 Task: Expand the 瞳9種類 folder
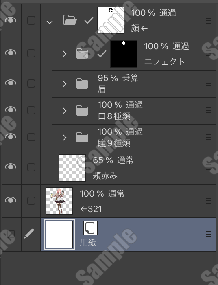point(65,138)
